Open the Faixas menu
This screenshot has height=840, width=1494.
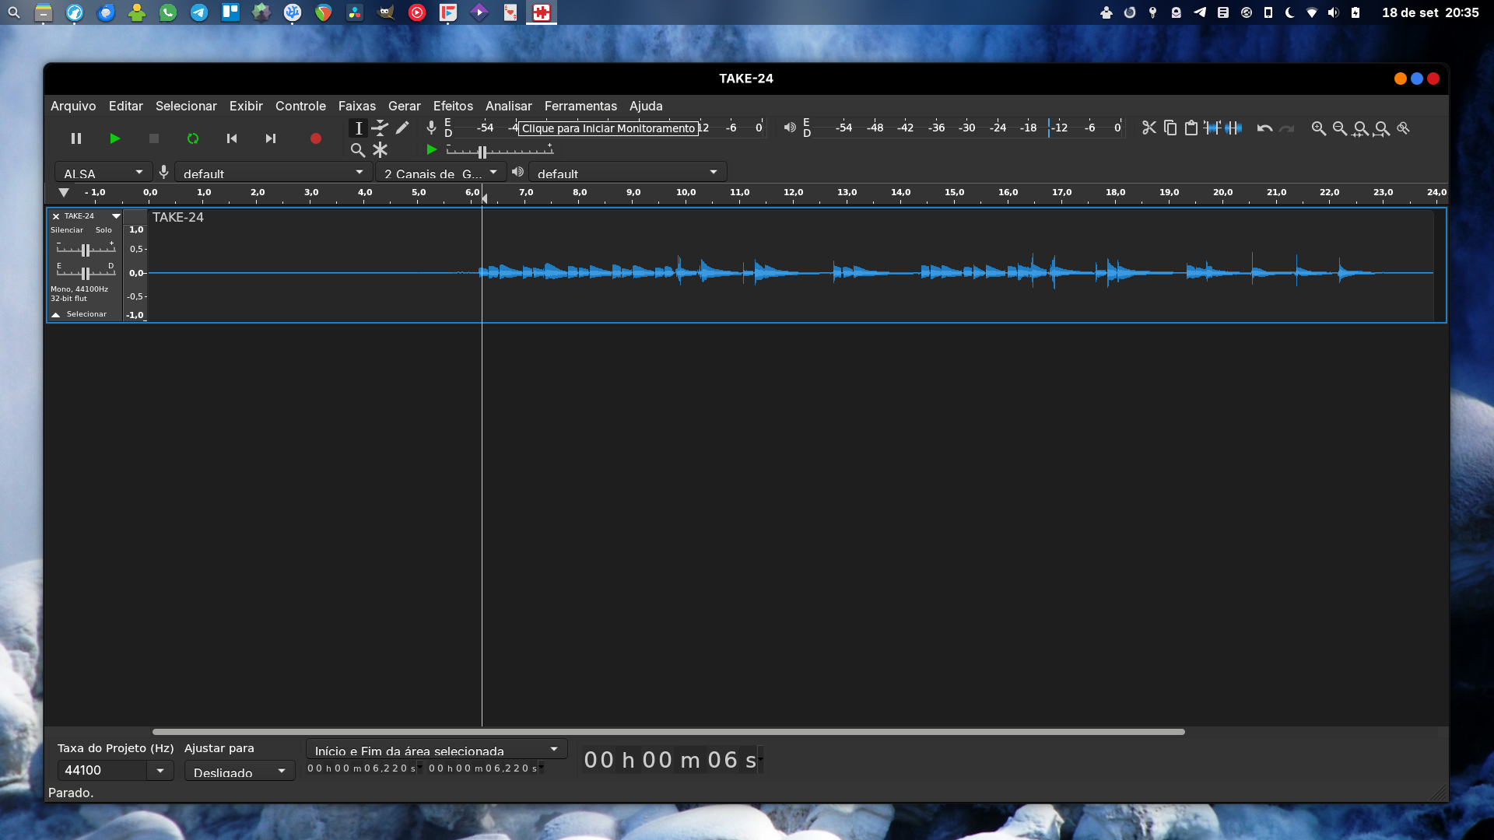point(356,106)
